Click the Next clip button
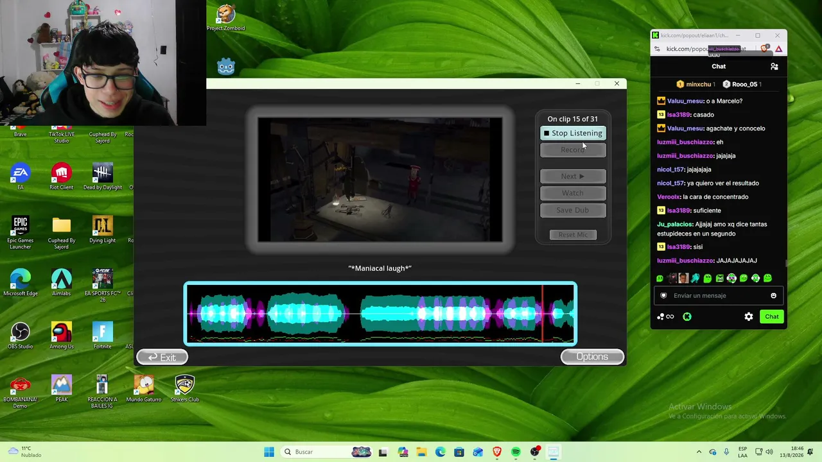The width and height of the screenshot is (822, 462). click(573, 176)
